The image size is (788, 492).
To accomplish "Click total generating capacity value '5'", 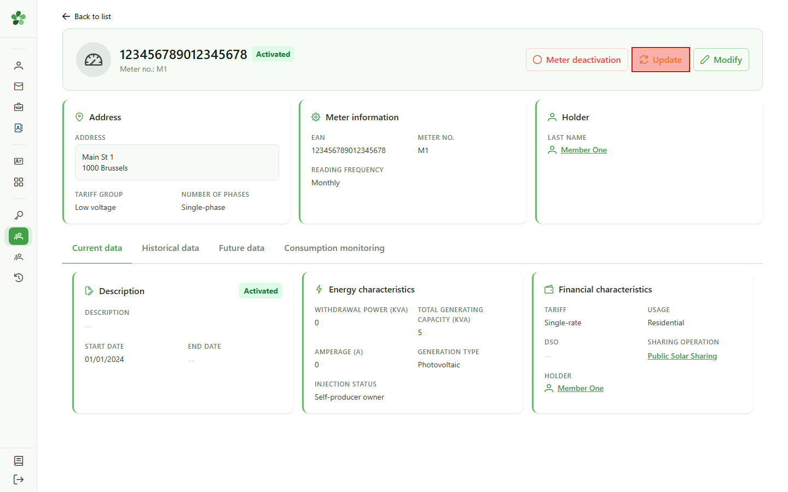I will pos(420,332).
